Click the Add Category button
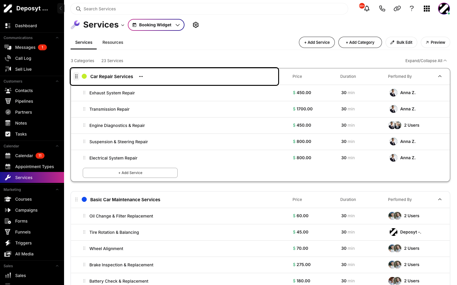457x285 pixels. click(360, 42)
